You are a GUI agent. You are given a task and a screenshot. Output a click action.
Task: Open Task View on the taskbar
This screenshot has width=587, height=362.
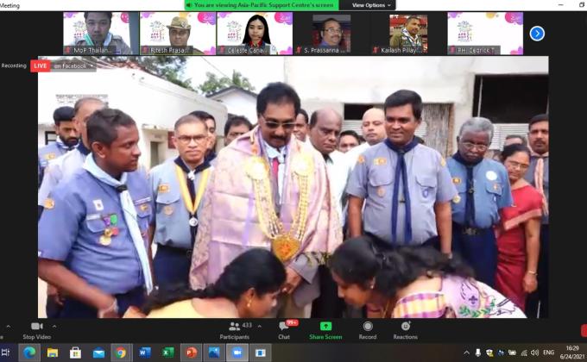(6, 353)
